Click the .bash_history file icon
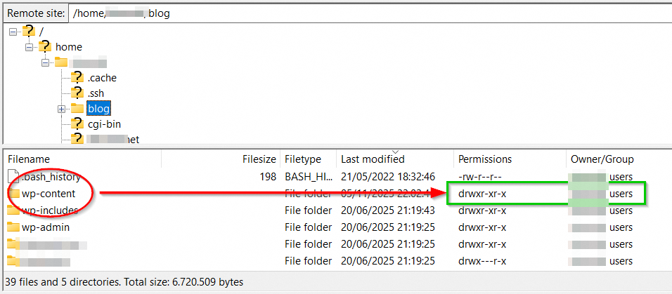672x294 pixels. (x=13, y=177)
